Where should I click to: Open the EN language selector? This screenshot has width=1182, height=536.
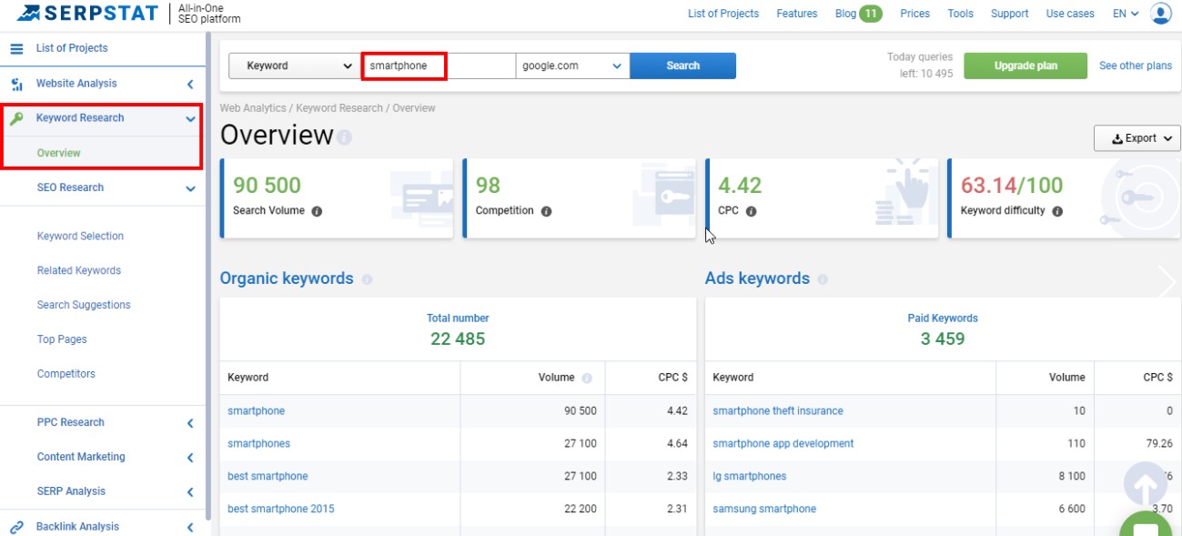(1126, 14)
